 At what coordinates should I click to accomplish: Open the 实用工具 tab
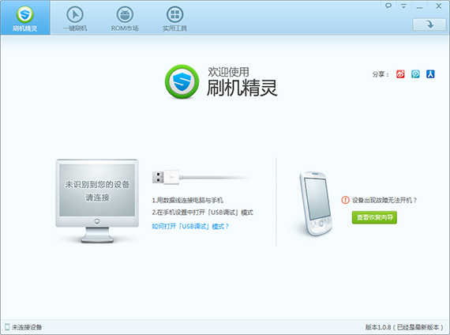pyautogui.click(x=174, y=18)
